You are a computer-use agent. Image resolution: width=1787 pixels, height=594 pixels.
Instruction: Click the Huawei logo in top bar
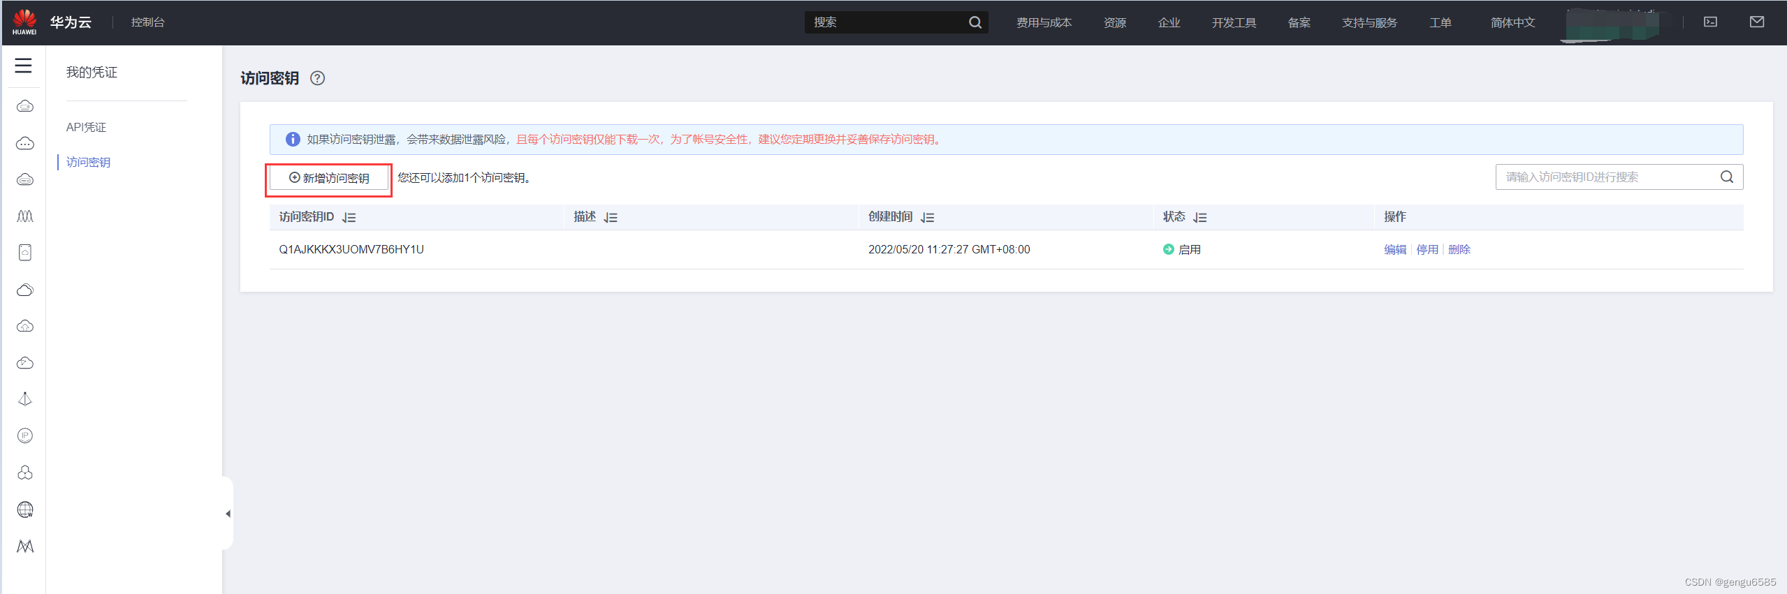24,22
